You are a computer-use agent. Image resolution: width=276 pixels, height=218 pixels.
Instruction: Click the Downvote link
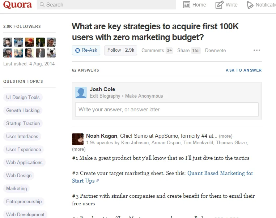(216, 51)
